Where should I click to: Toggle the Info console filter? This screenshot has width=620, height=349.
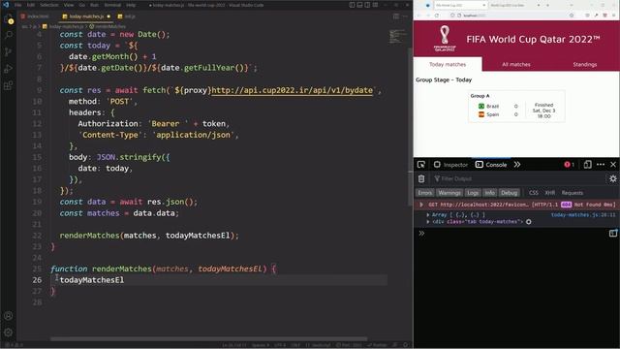point(490,193)
